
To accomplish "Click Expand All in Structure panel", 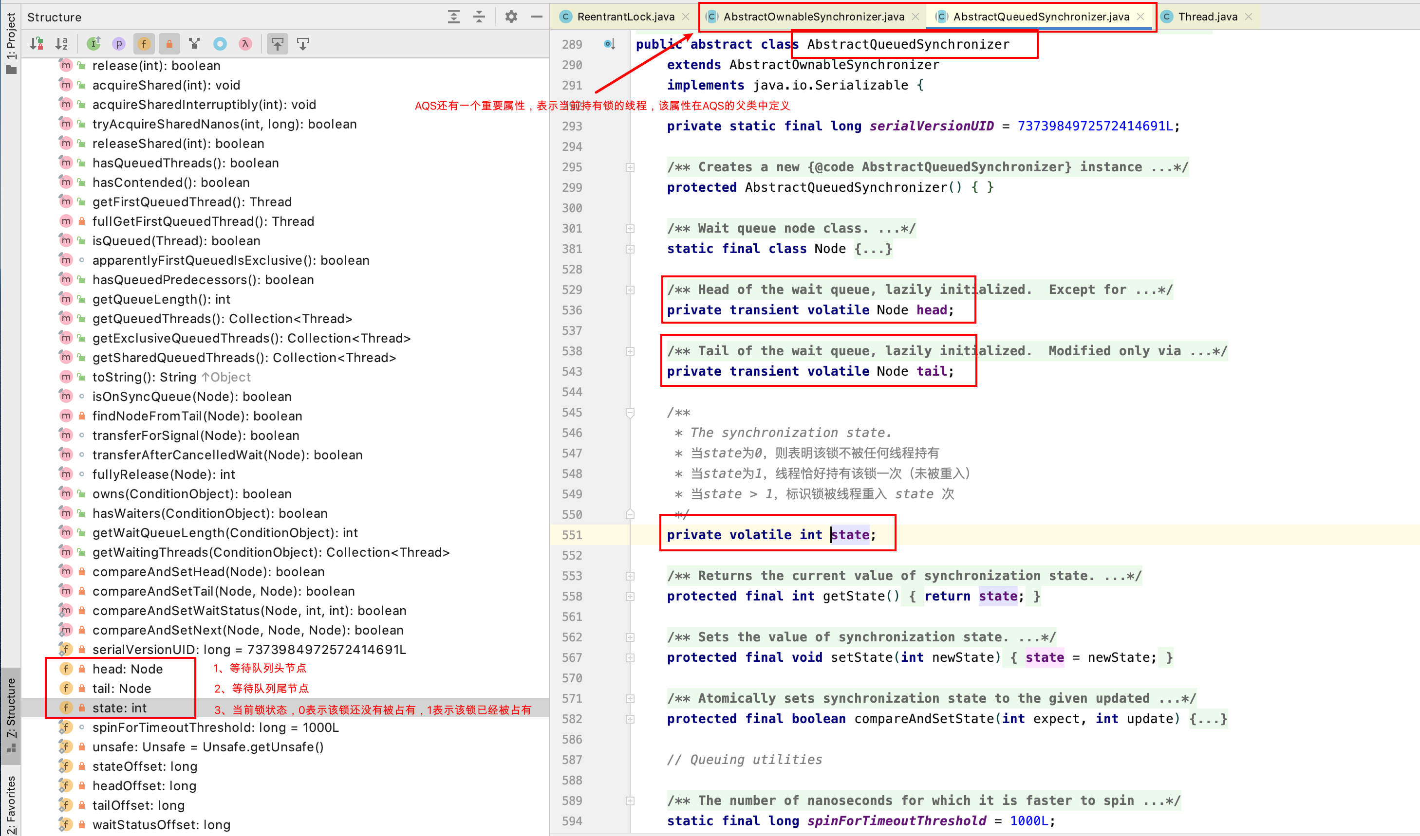I will pyautogui.click(x=454, y=17).
